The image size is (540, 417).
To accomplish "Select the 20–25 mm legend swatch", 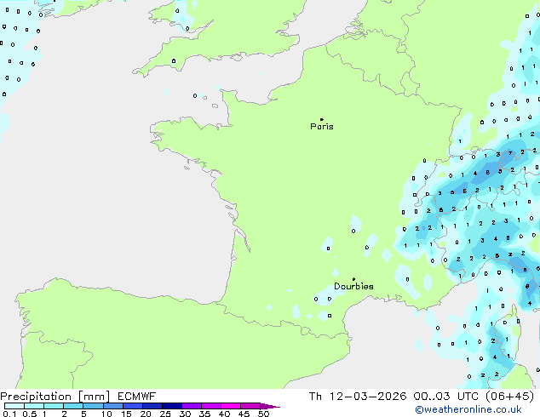I will 152,406.
